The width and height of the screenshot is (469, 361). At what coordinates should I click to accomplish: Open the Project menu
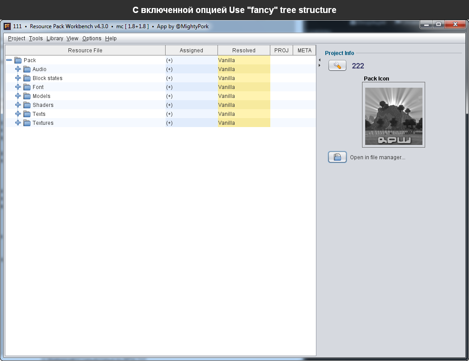[17, 38]
